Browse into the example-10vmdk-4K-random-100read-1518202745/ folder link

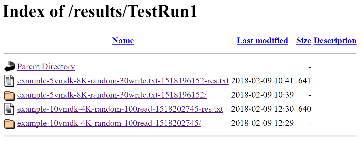click(109, 123)
